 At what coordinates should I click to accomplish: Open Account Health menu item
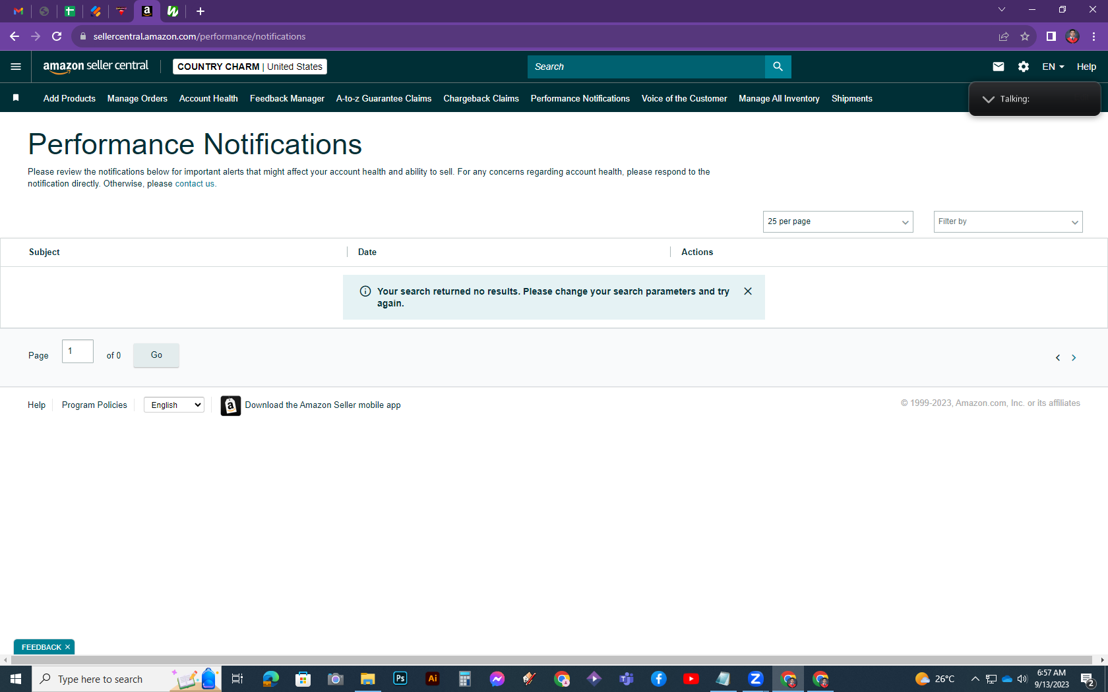208,98
